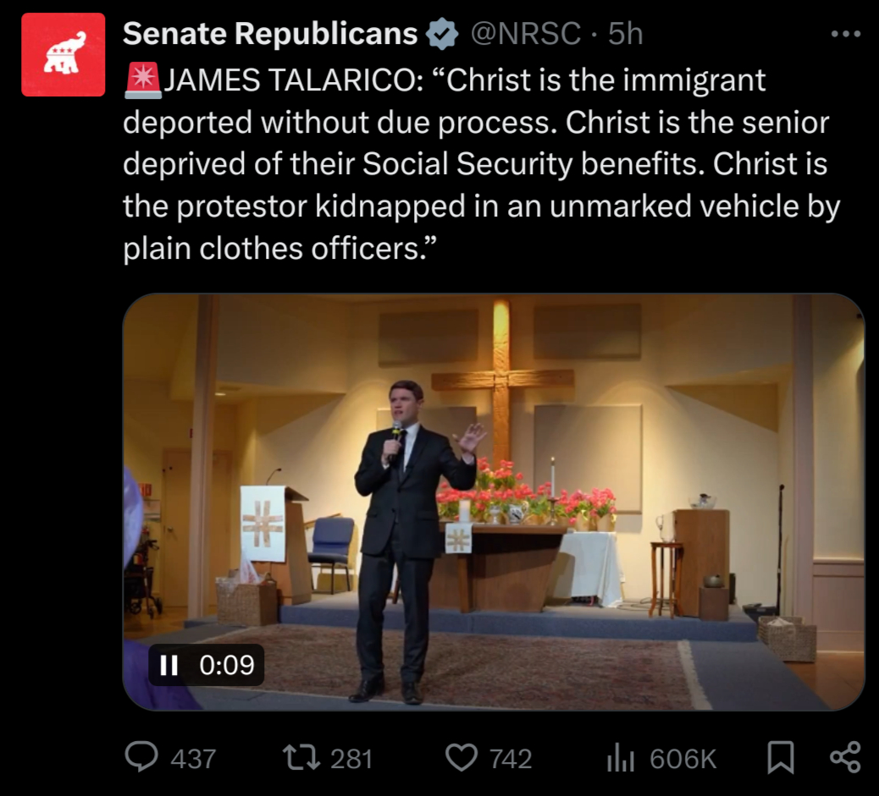Click the blue verified badge
The height and width of the screenshot is (796, 879).
click(441, 34)
